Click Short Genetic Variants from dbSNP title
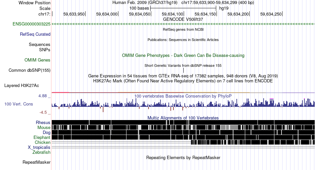This screenshot has width=315, height=170. click(x=183, y=65)
